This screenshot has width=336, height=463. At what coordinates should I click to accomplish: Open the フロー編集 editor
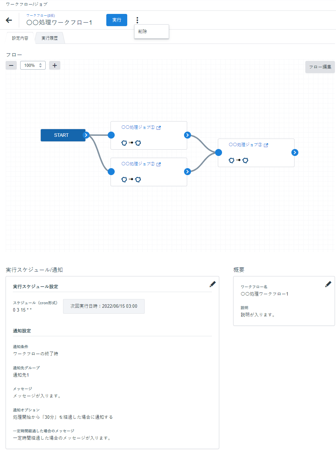pyautogui.click(x=320, y=67)
